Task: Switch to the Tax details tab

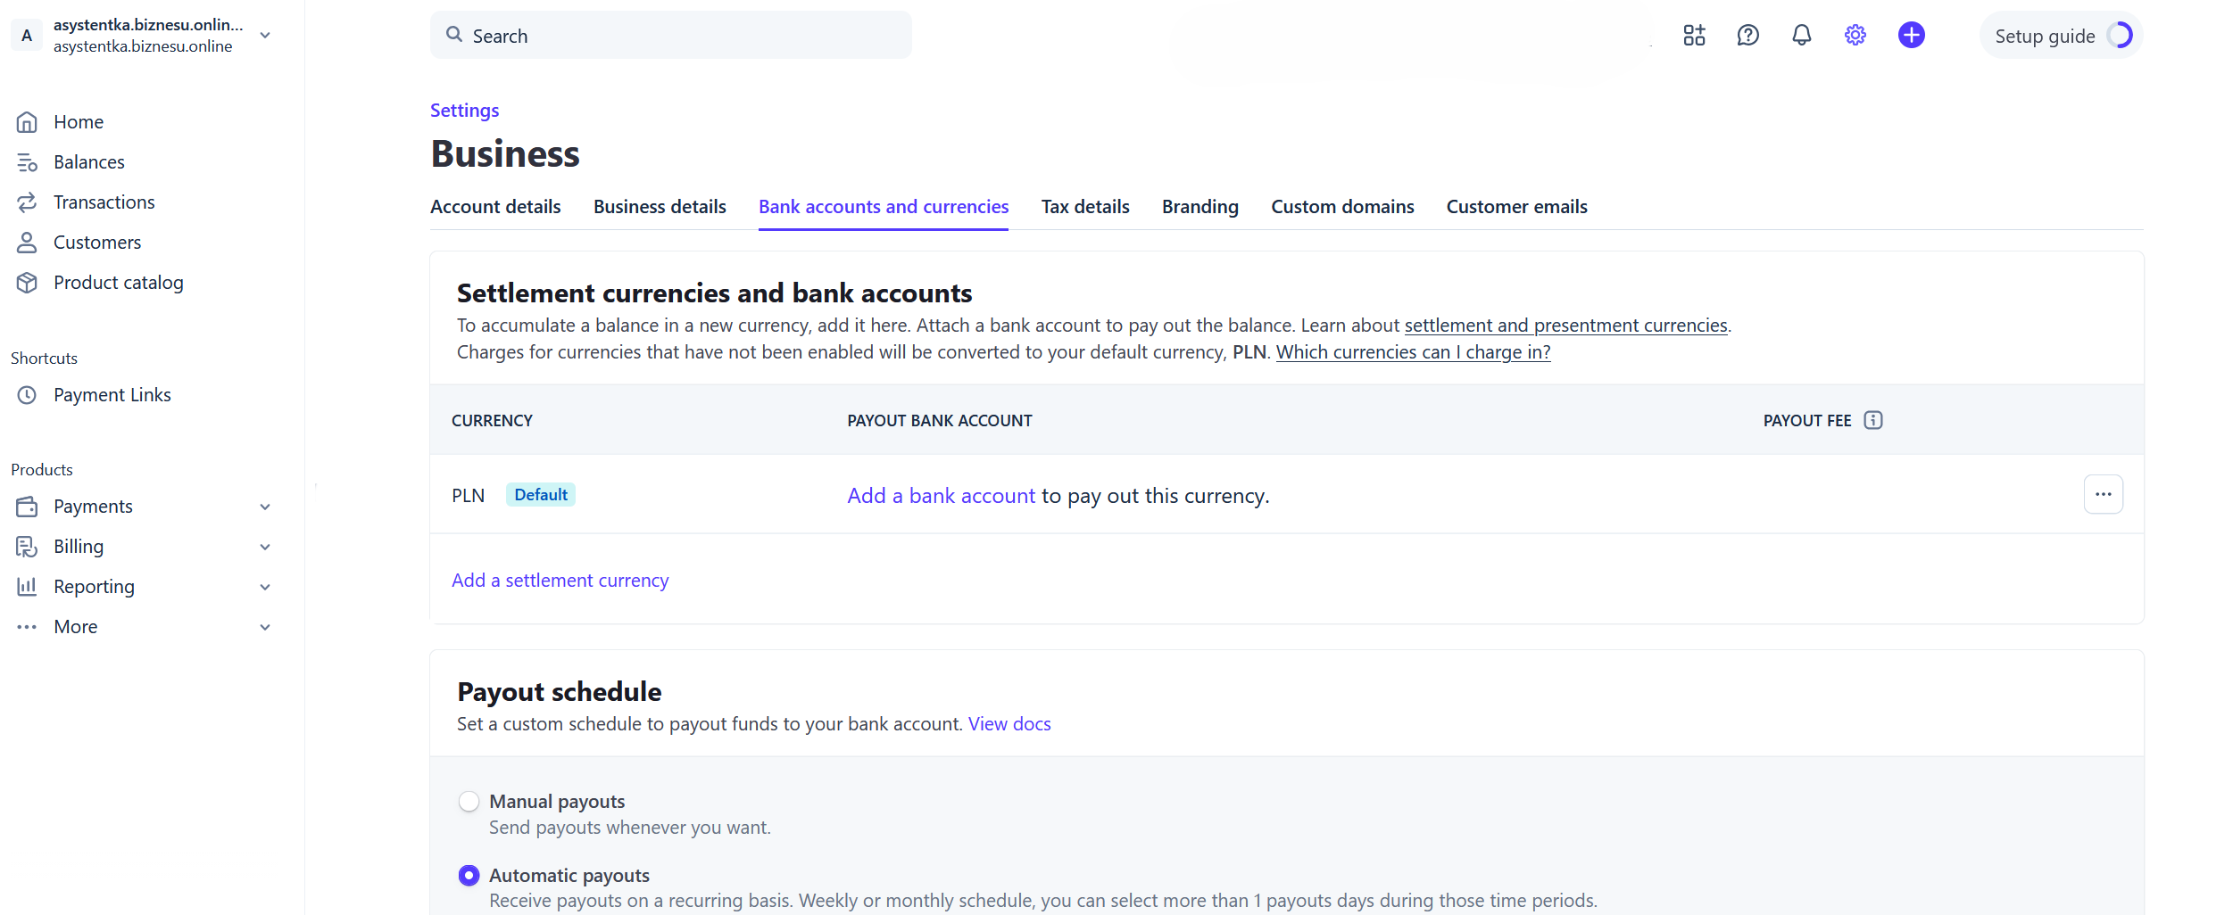Action: (x=1084, y=207)
